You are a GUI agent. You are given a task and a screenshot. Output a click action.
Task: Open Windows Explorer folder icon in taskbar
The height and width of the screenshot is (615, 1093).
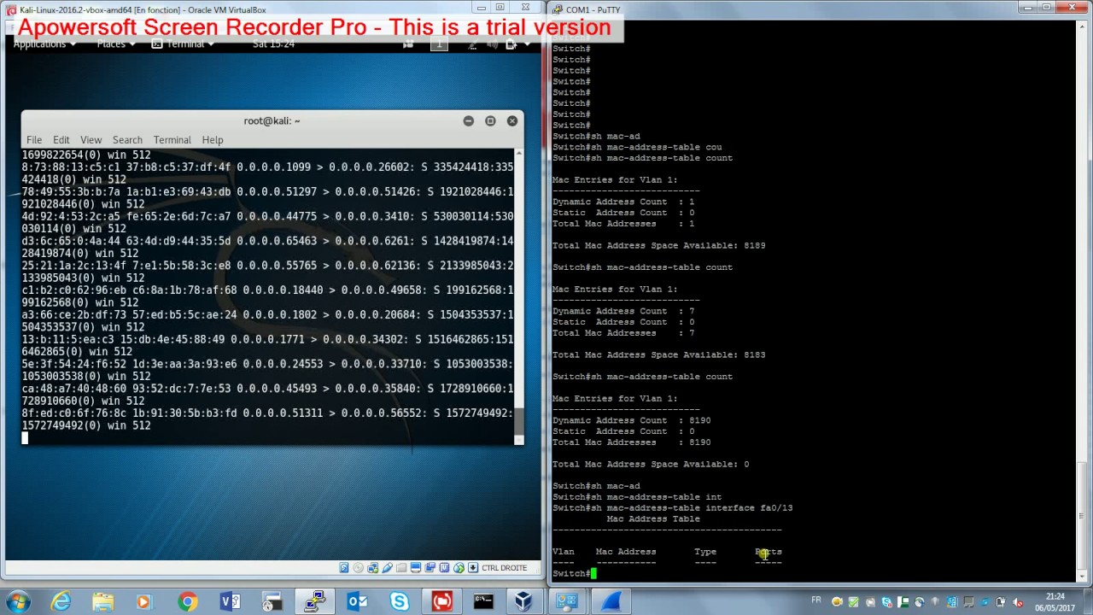(x=102, y=601)
